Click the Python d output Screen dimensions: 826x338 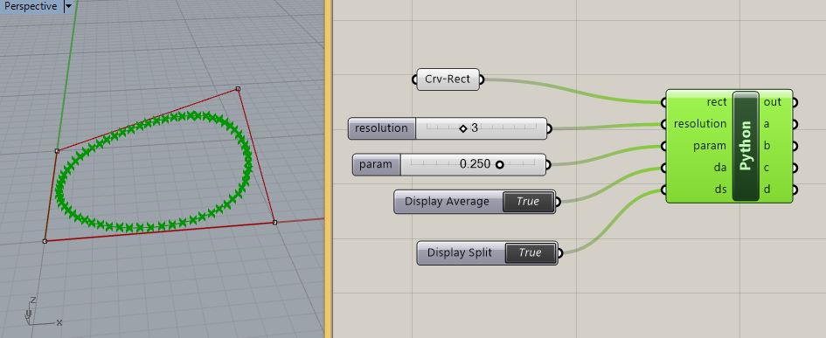(767, 189)
